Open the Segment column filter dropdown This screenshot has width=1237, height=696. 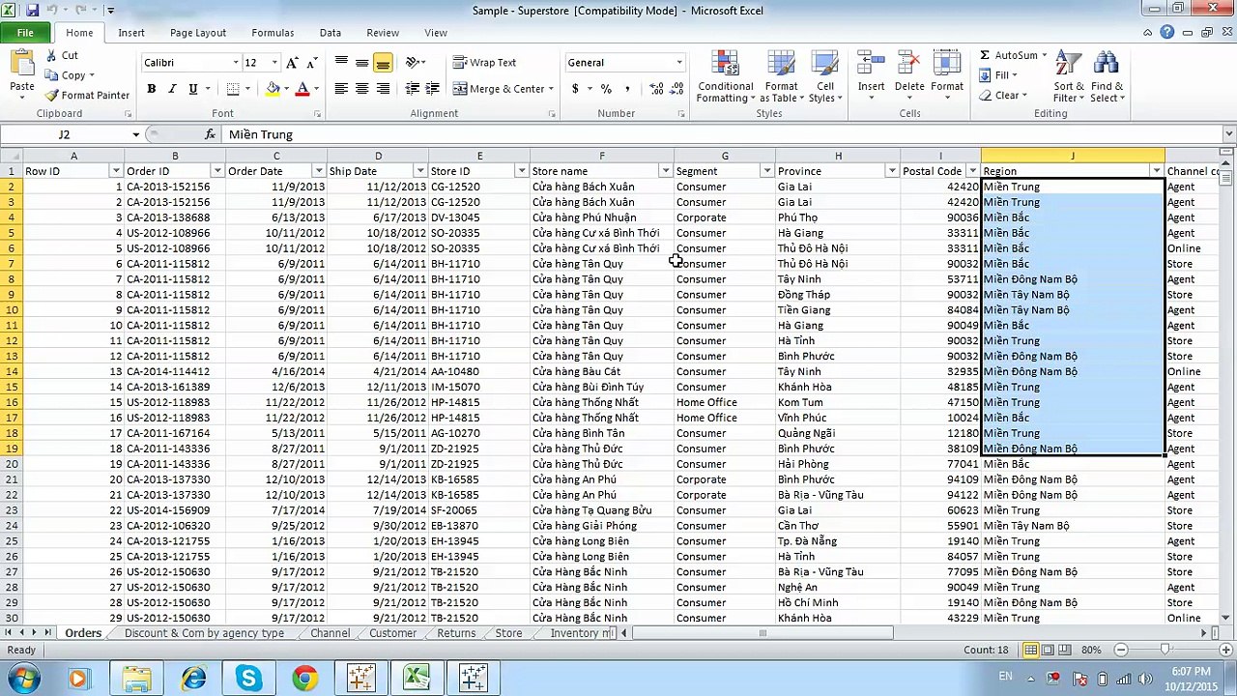tap(766, 171)
